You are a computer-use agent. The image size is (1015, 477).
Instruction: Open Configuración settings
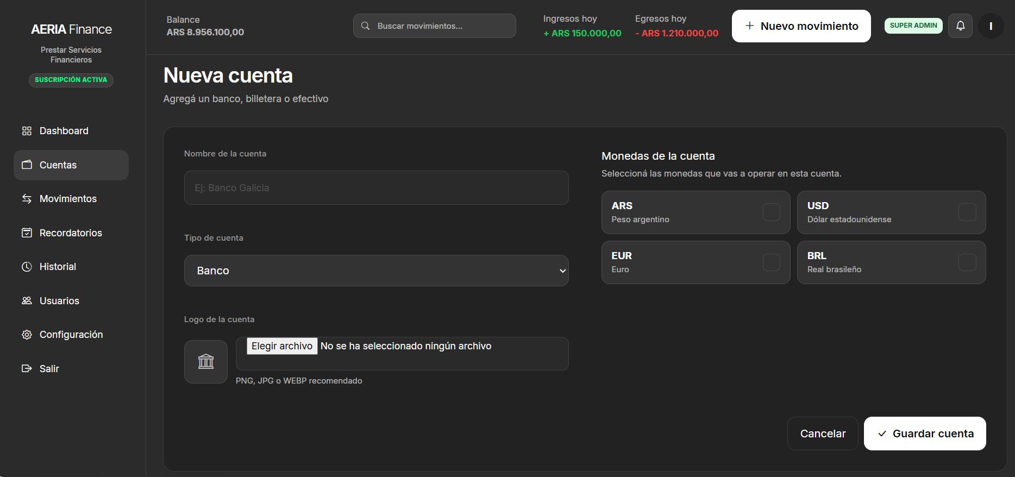tap(71, 335)
